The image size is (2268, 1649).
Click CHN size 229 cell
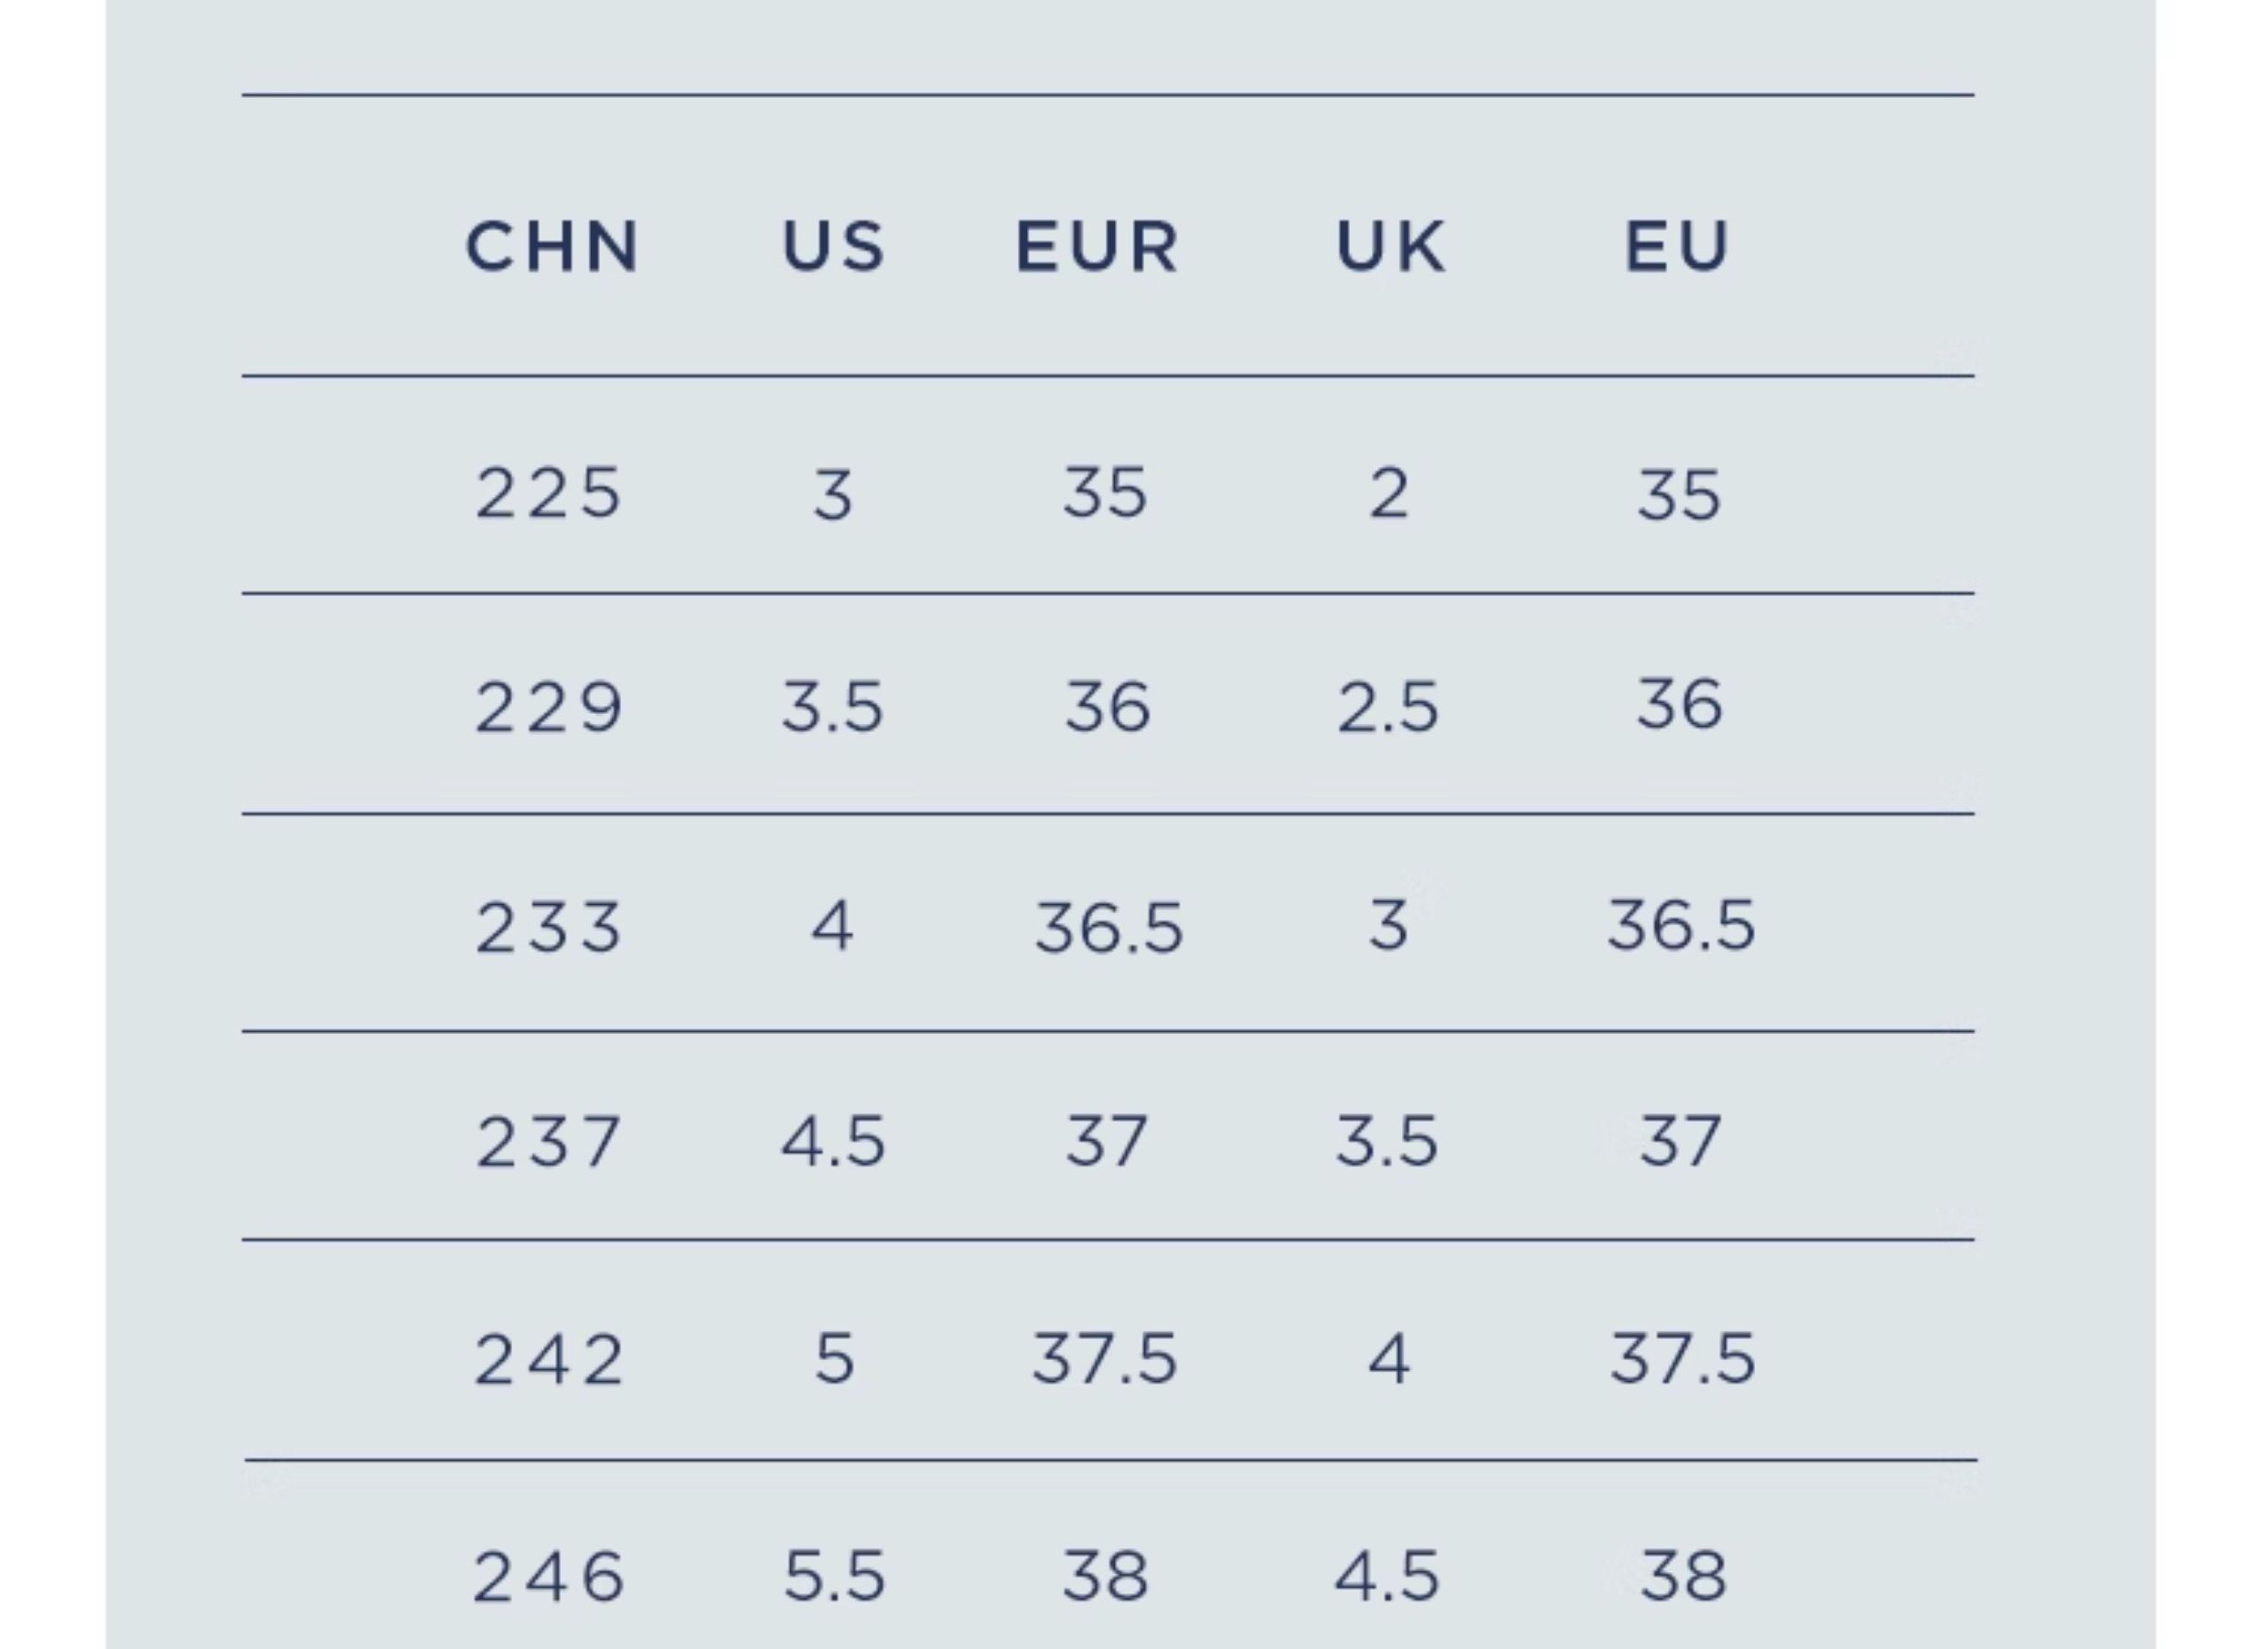coord(548,707)
